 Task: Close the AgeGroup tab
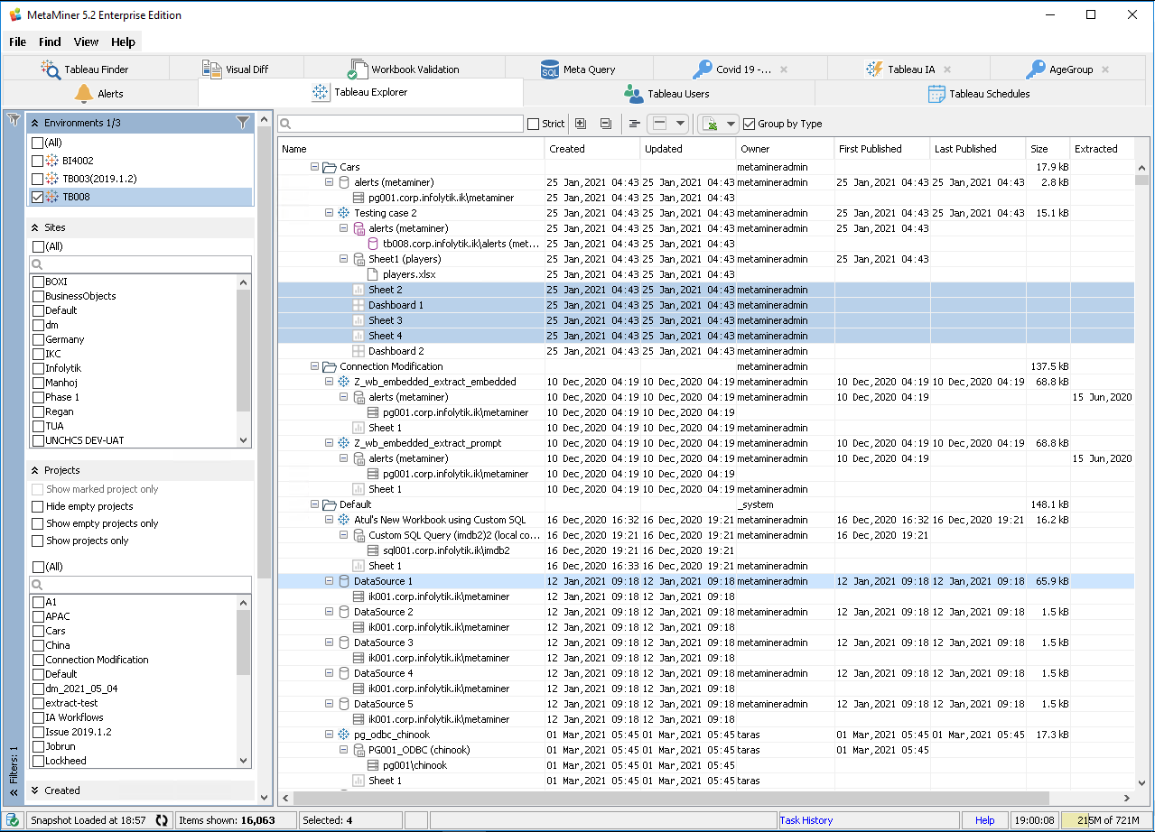1105,69
